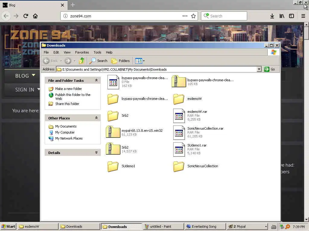Select the Srb2 folder
Viewport: 309px width, 231px height.
tap(118, 116)
